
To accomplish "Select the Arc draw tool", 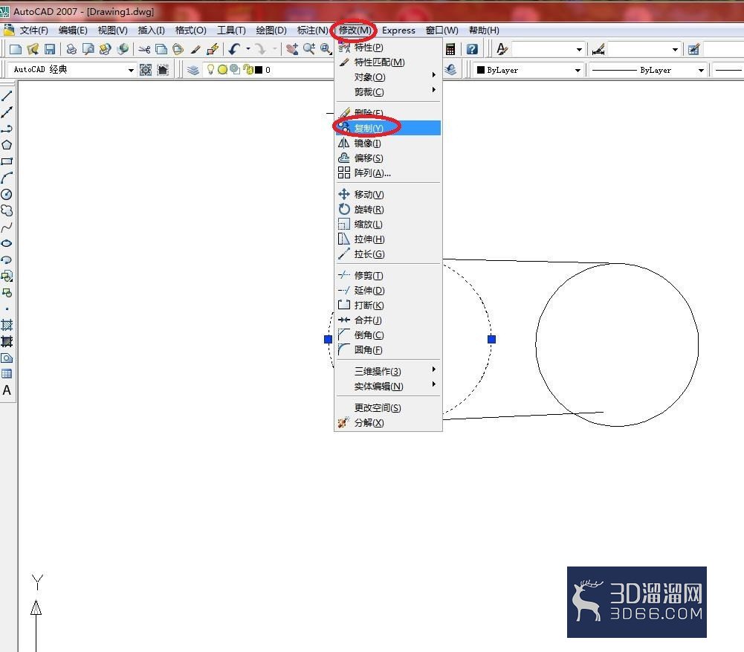I will (7, 178).
